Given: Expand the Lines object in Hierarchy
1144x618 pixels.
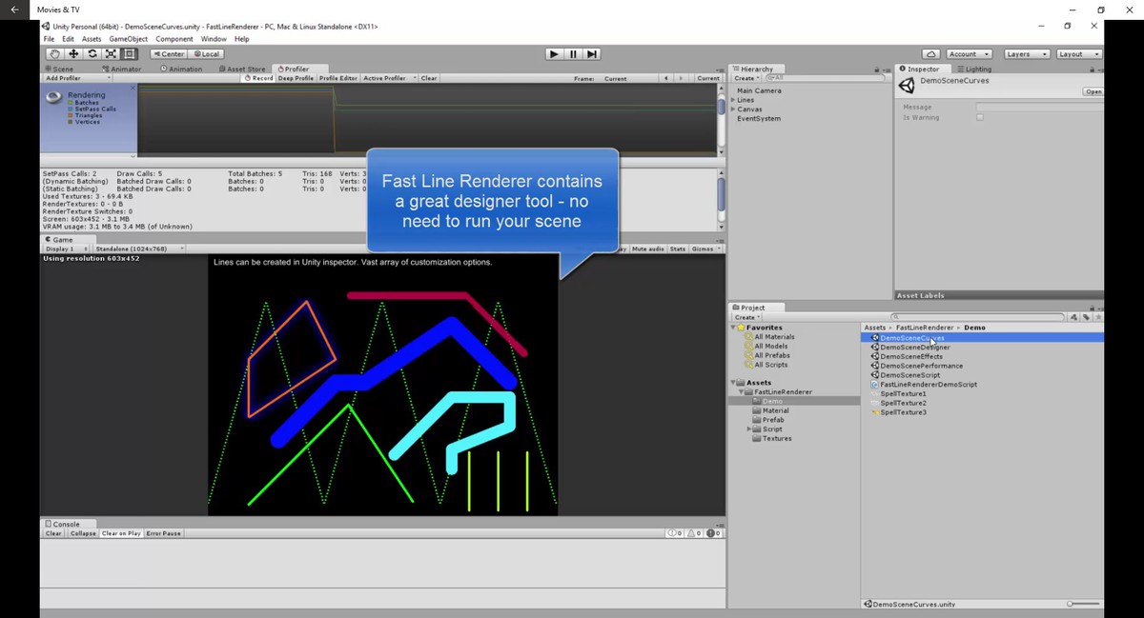Looking at the screenshot, I should [733, 100].
